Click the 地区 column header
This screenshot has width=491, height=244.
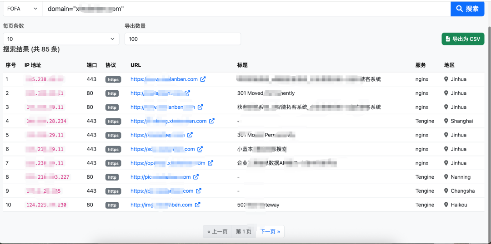click(449, 65)
